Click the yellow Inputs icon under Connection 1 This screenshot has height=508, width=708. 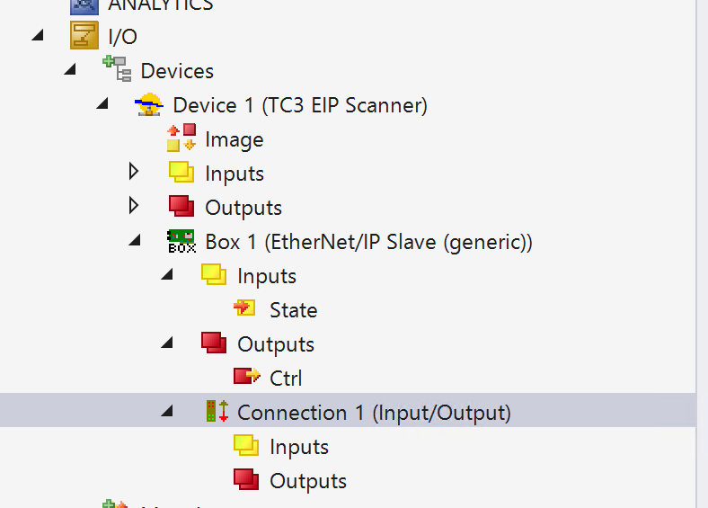click(245, 446)
